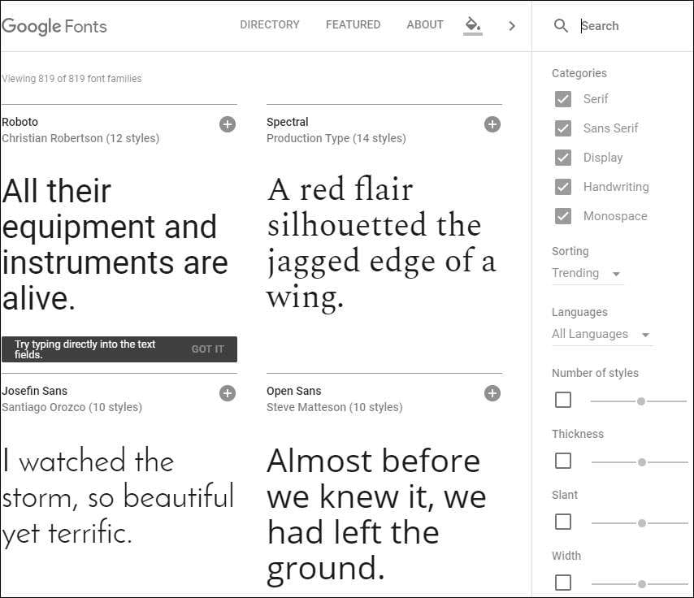Click the Handwriting category label
Viewport: 694px width, 598px height.
pos(616,187)
